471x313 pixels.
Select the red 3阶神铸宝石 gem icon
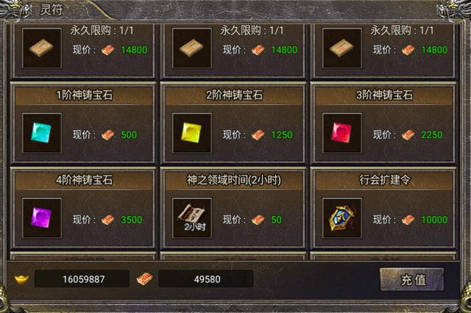pos(341,133)
